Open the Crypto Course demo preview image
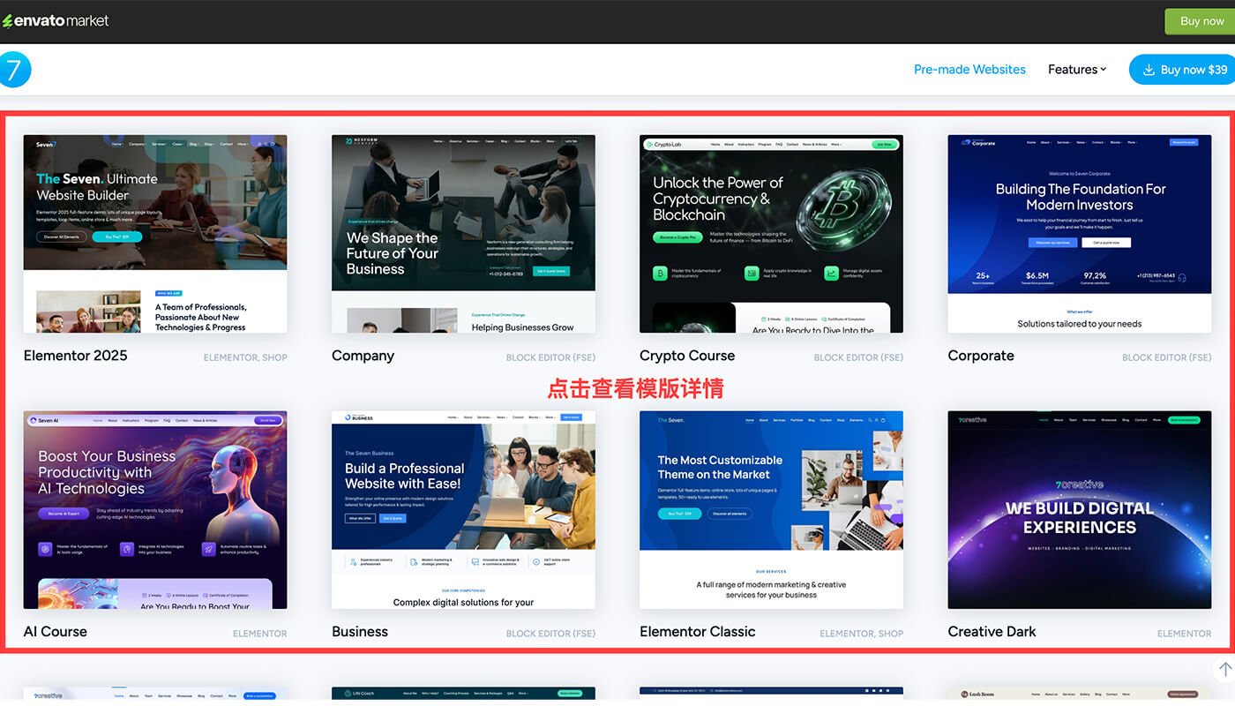This screenshot has width=1235, height=706. pos(771,234)
